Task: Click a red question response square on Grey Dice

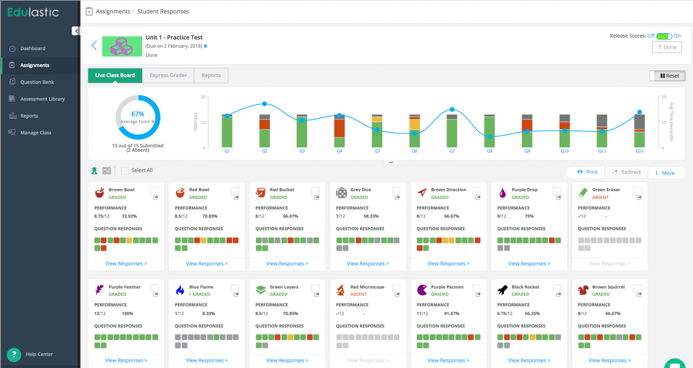Action: click(x=358, y=240)
